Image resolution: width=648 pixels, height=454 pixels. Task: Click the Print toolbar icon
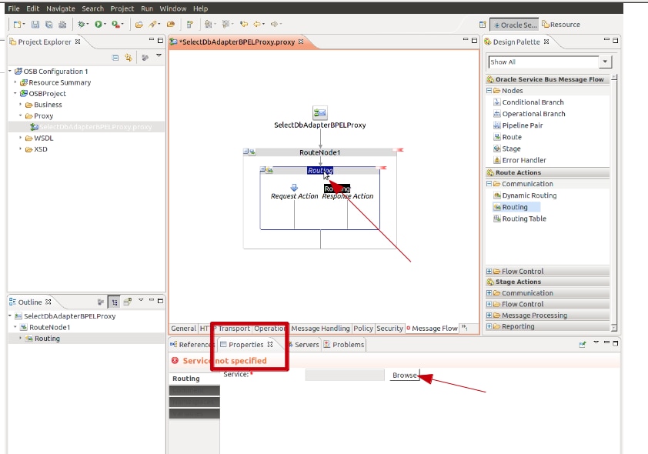tap(62, 25)
